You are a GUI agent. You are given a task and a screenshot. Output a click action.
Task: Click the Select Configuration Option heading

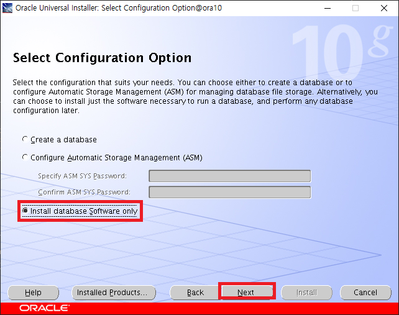tap(102, 58)
